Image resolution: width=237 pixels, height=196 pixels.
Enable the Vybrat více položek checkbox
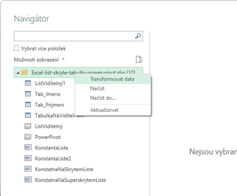click(16, 48)
